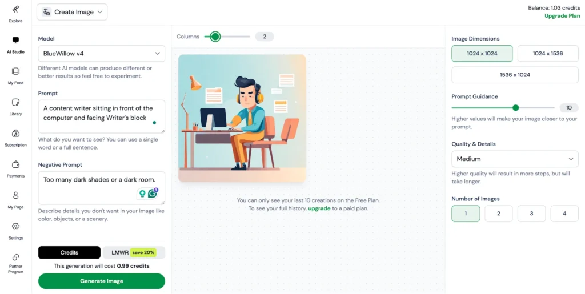The image size is (585, 294).
Task: Select the 1024 x 1536 dimension option
Action: click(548, 53)
